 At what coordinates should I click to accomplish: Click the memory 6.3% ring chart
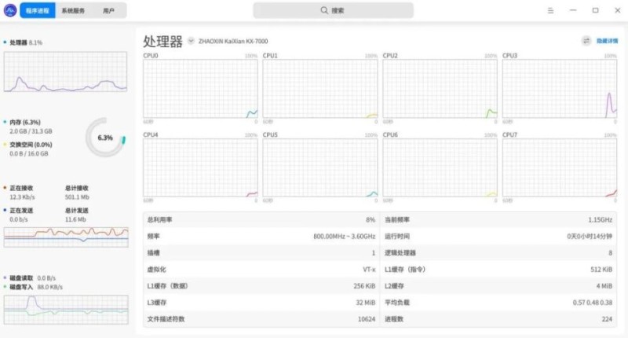[x=104, y=138]
